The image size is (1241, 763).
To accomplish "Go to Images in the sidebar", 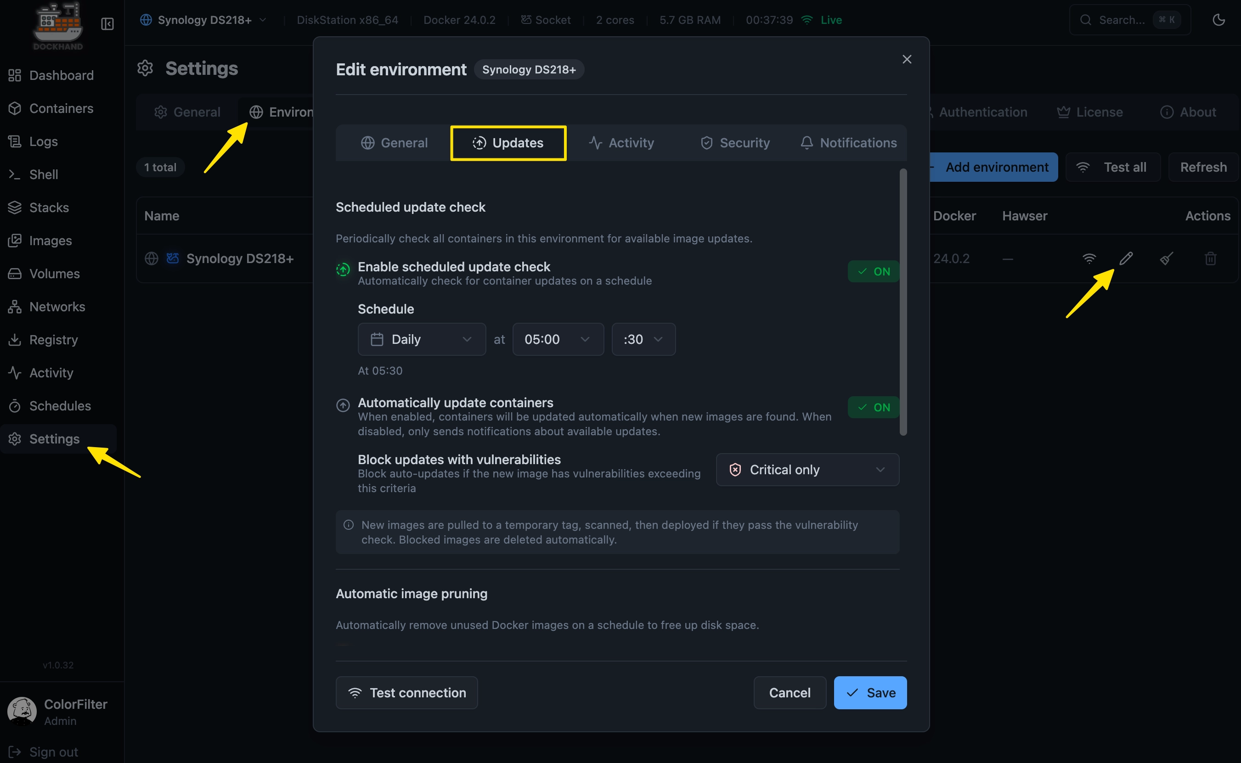I will [x=59, y=240].
